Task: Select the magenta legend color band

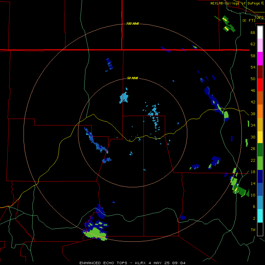Action: [260, 59]
